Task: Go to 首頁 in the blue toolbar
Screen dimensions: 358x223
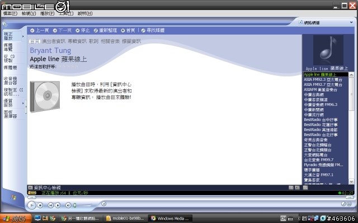Action: coord(128,30)
